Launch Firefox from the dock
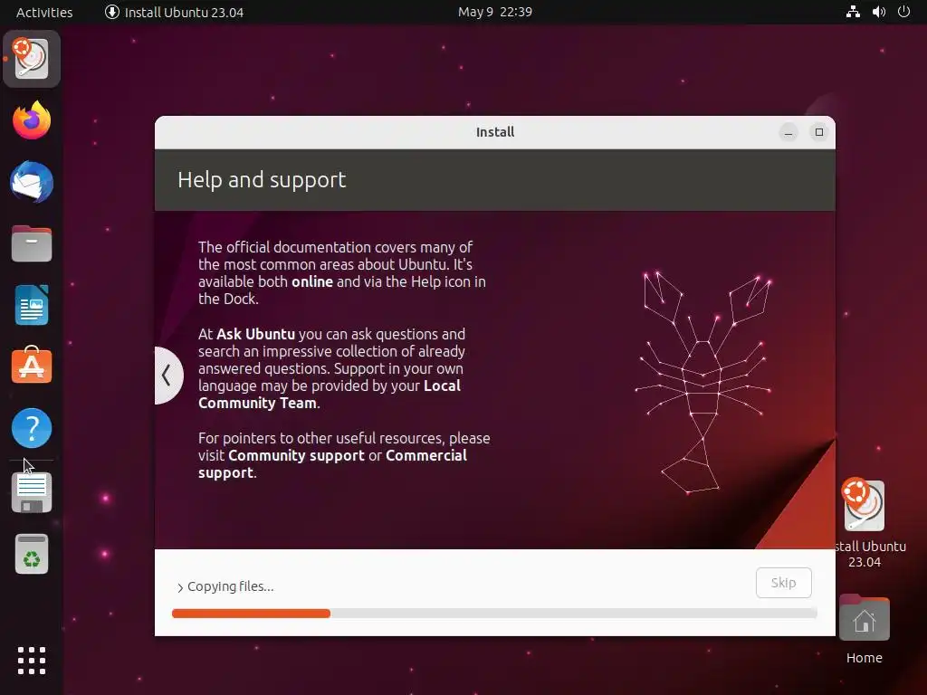 click(32, 120)
